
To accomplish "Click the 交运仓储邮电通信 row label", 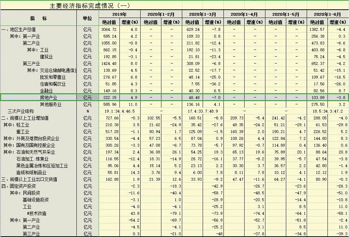I will coord(52,70).
